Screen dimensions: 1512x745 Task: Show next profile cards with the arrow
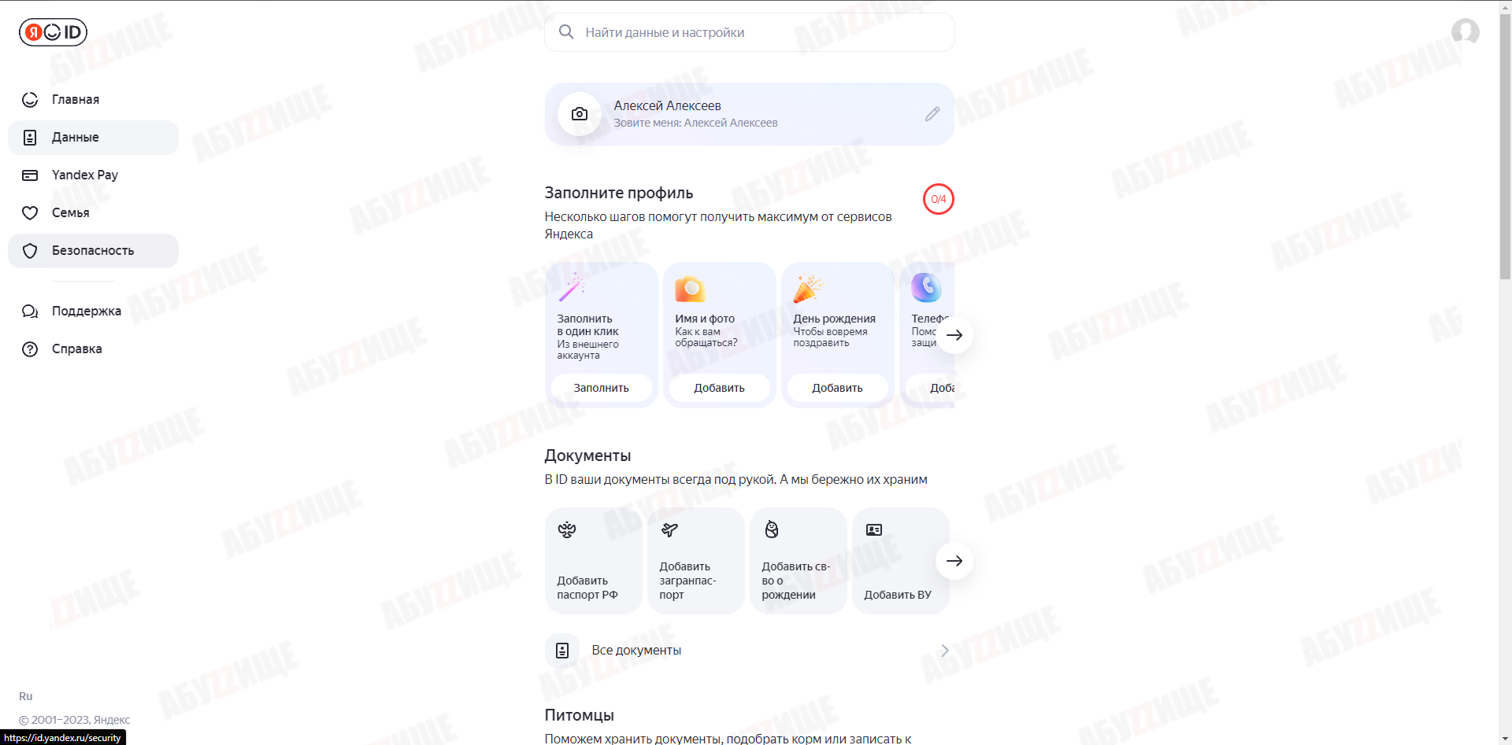(x=954, y=335)
